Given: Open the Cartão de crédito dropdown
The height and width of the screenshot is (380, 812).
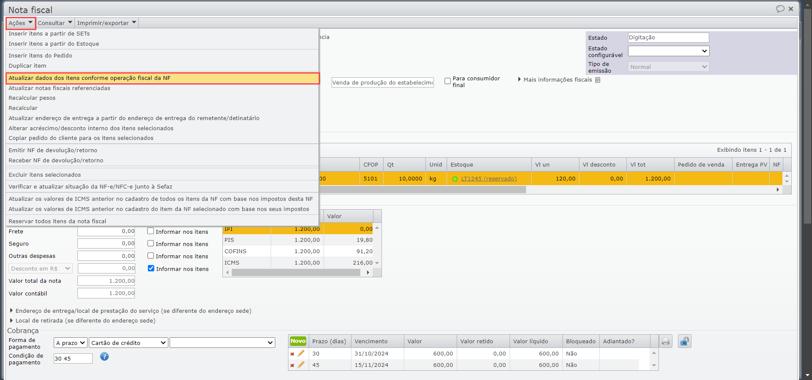Looking at the screenshot, I should coord(129,343).
